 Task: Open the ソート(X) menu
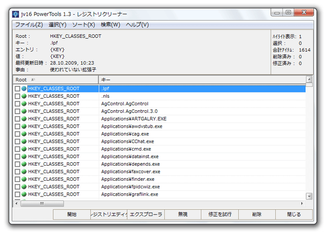point(83,25)
